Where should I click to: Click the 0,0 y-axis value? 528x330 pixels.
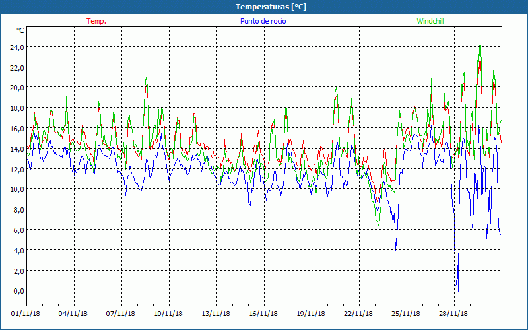18,291
